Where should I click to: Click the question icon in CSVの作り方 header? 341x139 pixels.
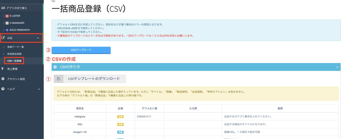point(55,67)
